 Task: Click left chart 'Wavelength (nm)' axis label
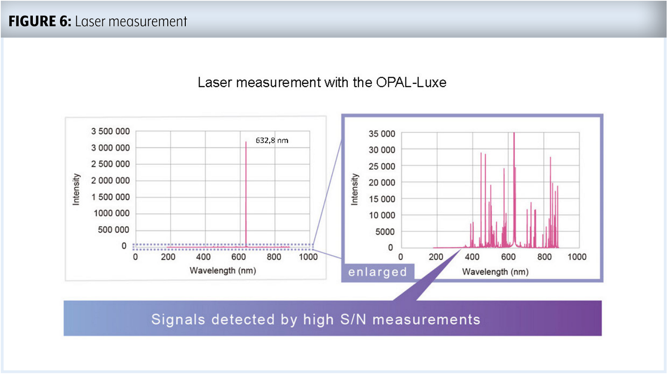pyautogui.click(x=223, y=271)
